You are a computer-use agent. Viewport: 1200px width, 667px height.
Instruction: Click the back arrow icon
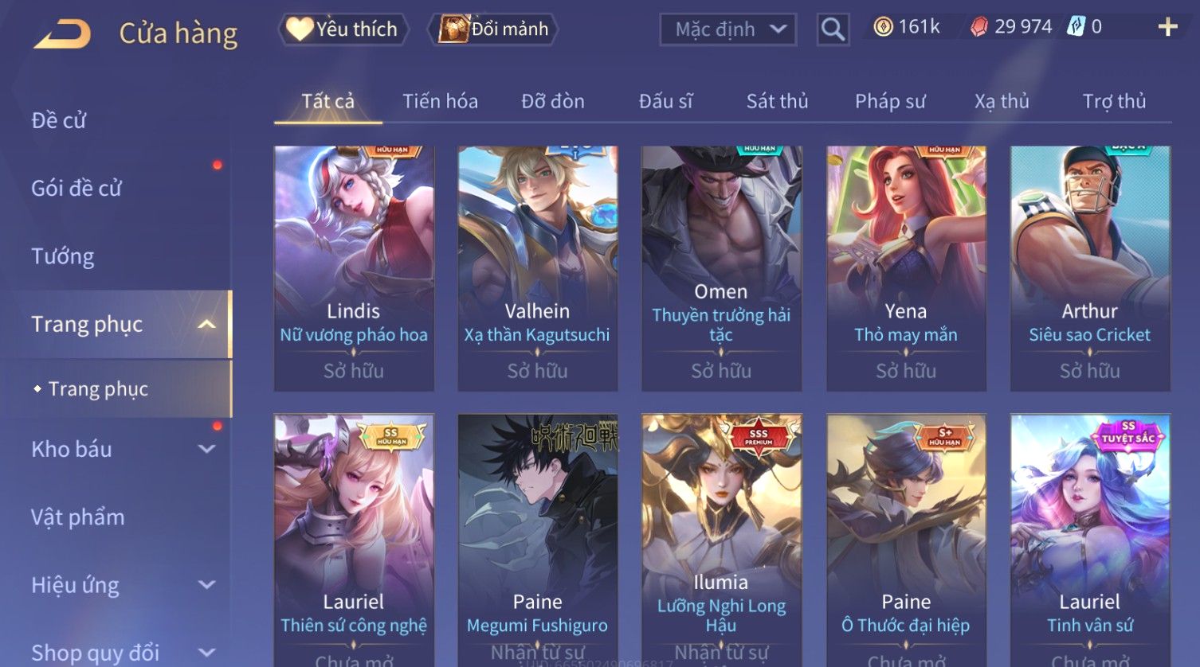click(62, 34)
